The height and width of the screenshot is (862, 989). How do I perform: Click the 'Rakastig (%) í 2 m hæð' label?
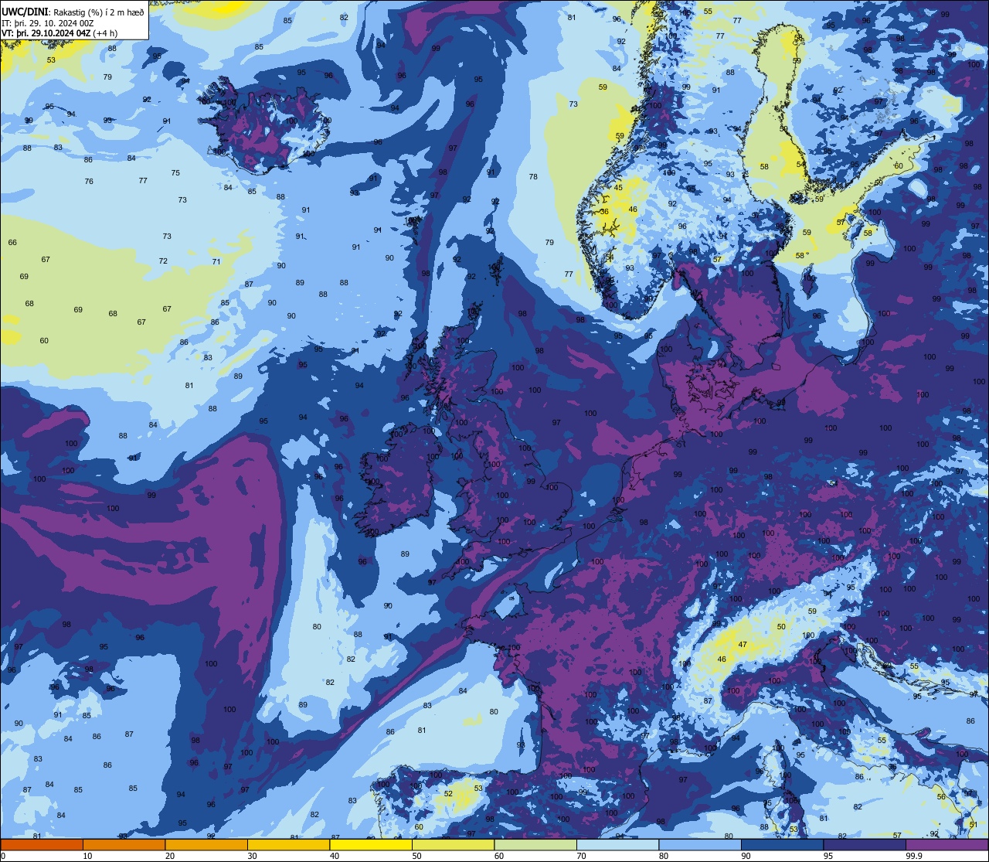[99, 12]
